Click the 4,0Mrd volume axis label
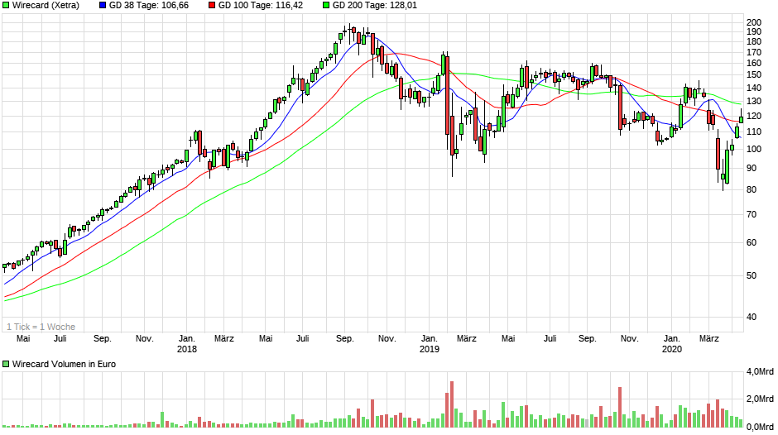 (760, 371)
